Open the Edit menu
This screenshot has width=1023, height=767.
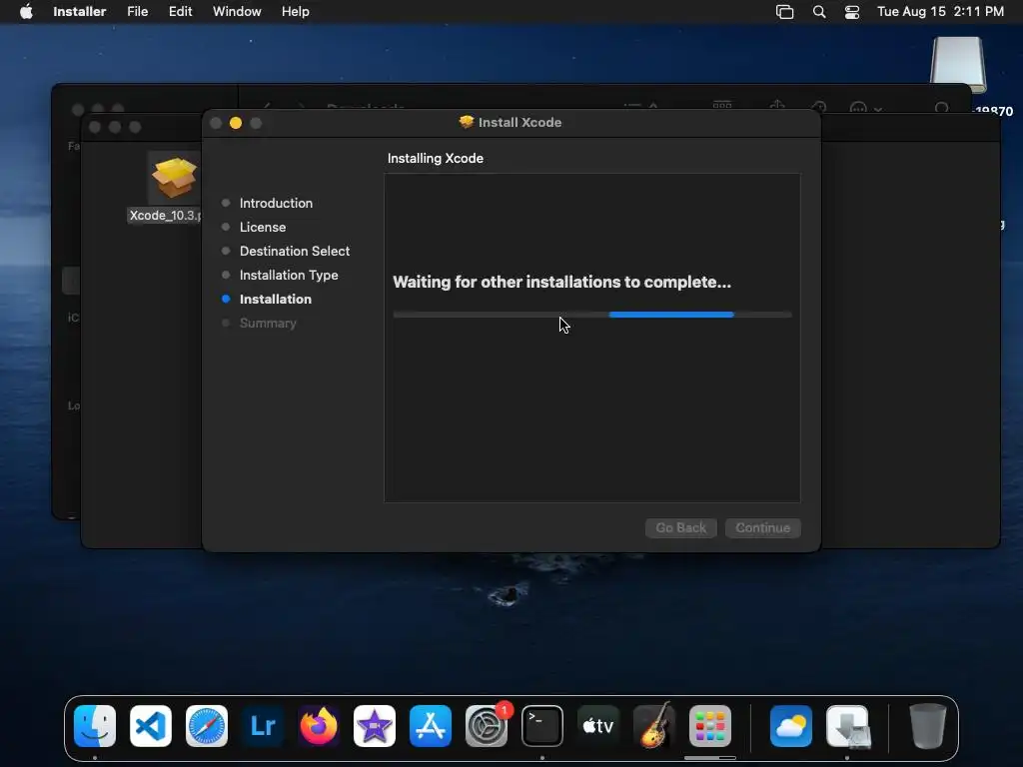[180, 12]
